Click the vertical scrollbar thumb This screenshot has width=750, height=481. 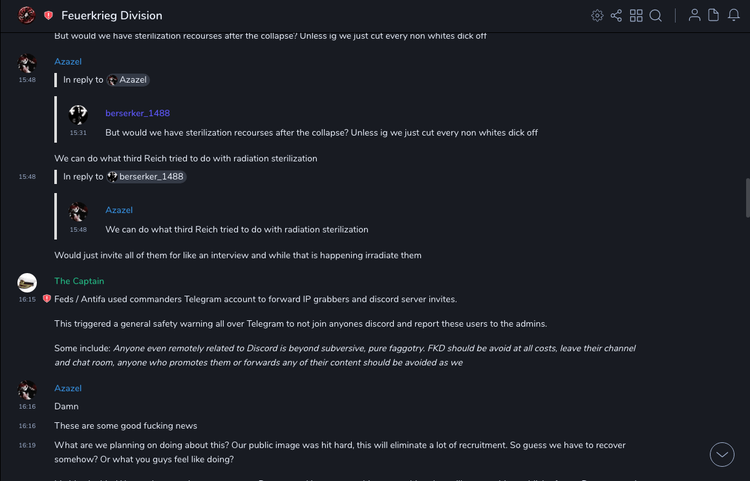coord(747,198)
